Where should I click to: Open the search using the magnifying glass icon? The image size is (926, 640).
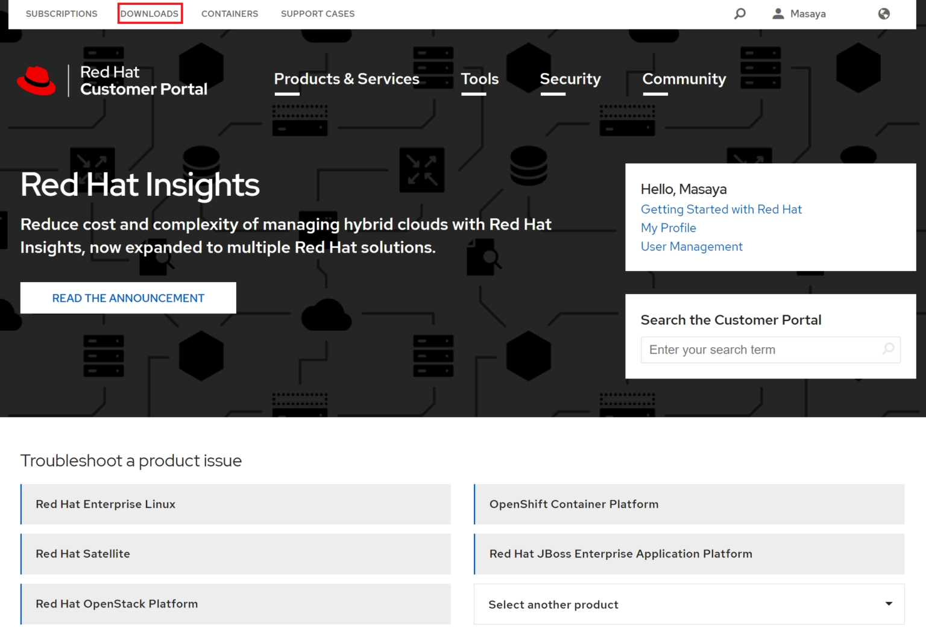(739, 13)
